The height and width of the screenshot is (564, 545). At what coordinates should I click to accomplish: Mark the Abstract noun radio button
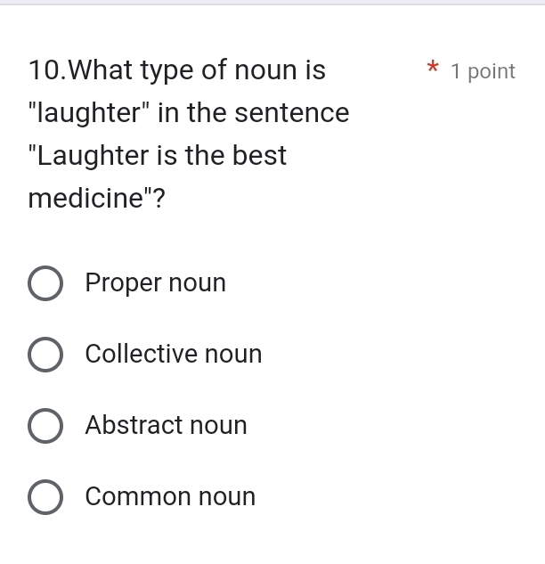point(45,426)
